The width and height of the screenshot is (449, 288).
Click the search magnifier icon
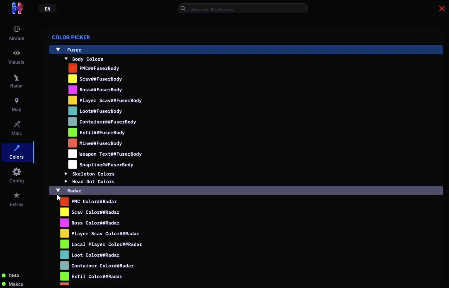coord(183,8)
